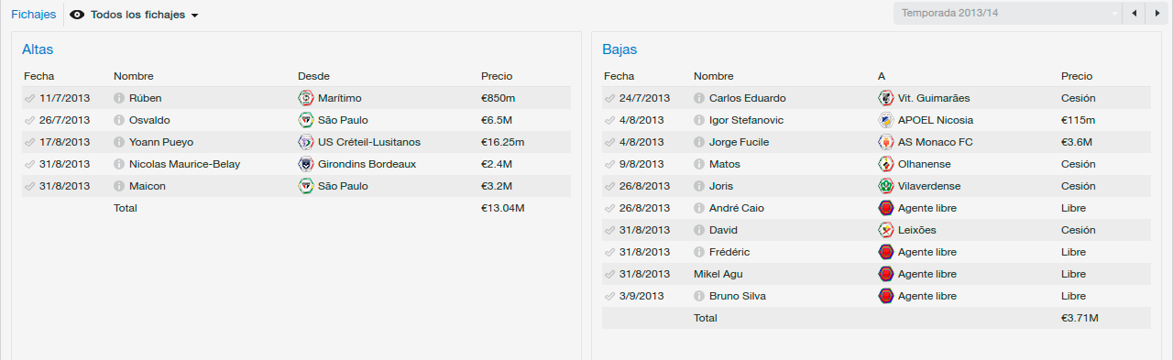The image size is (1173, 360).
Task: Click the info icon next to Maicon
Action: pyautogui.click(x=119, y=186)
